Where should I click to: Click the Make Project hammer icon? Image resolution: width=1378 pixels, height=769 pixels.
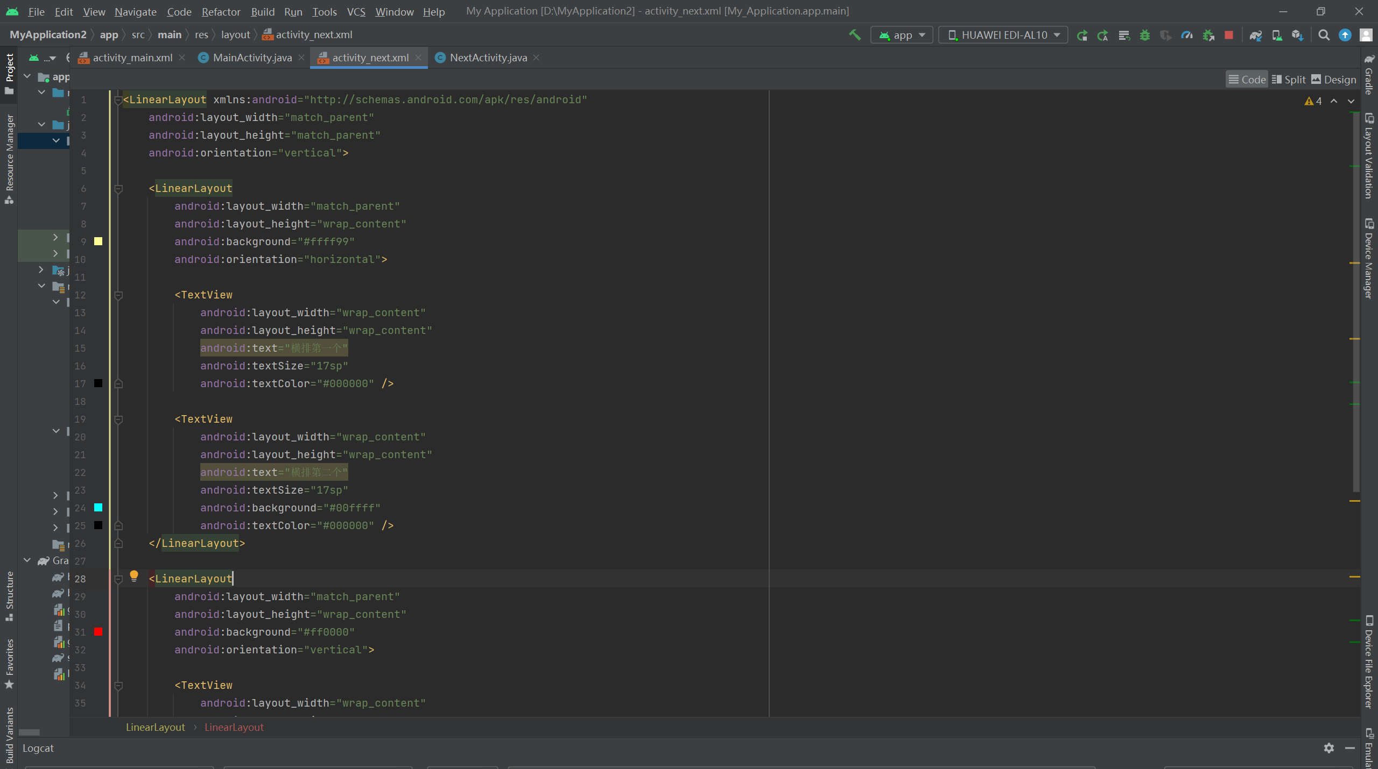(x=854, y=35)
